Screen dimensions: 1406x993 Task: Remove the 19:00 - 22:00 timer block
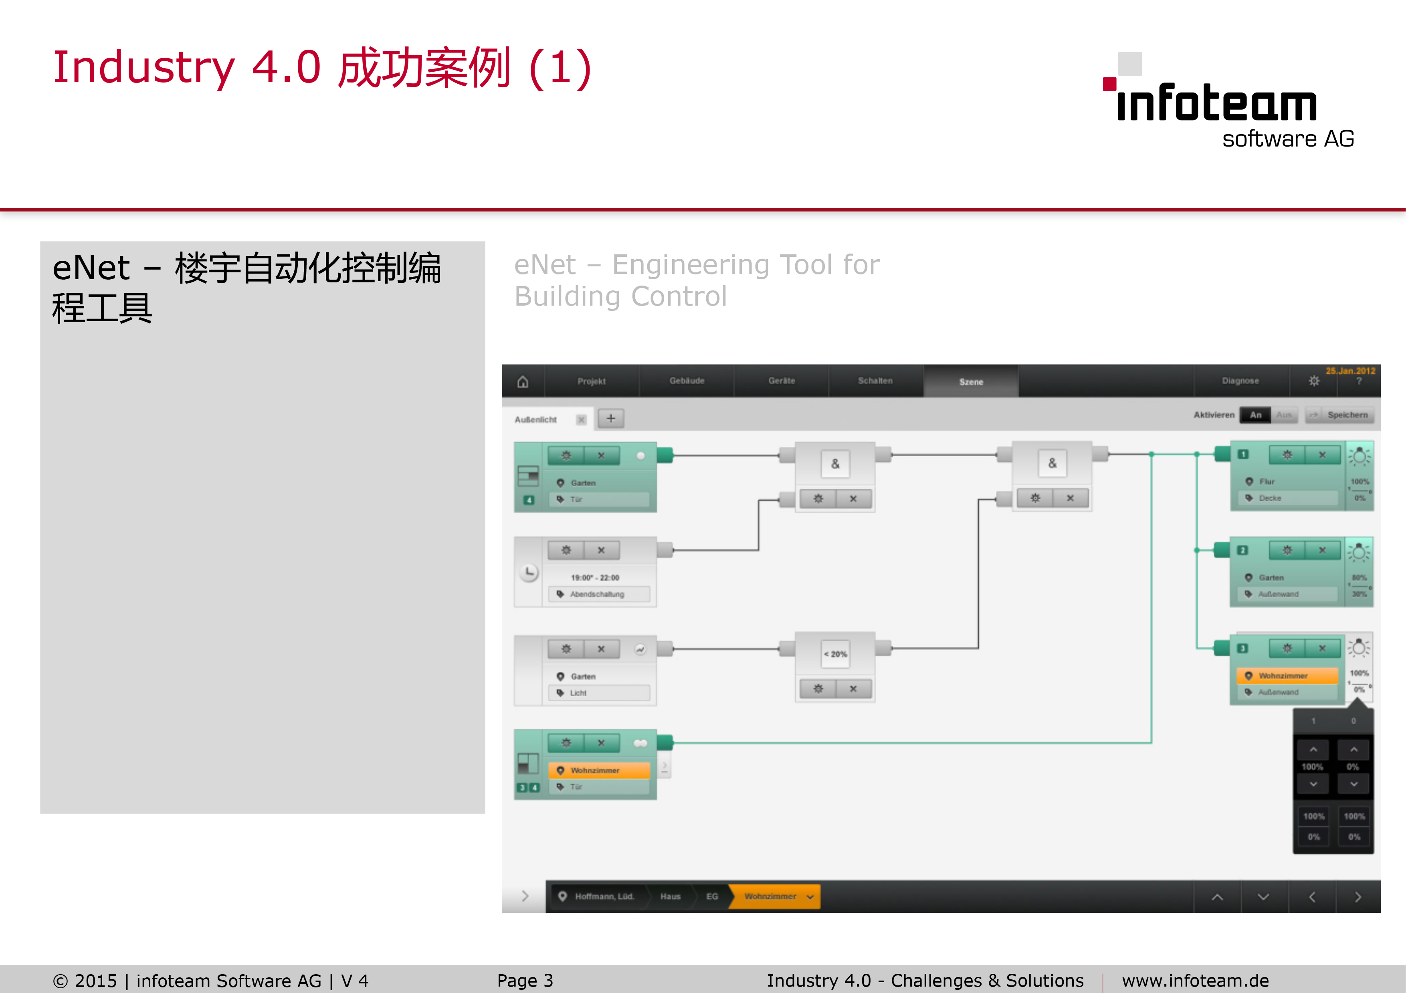click(601, 550)
